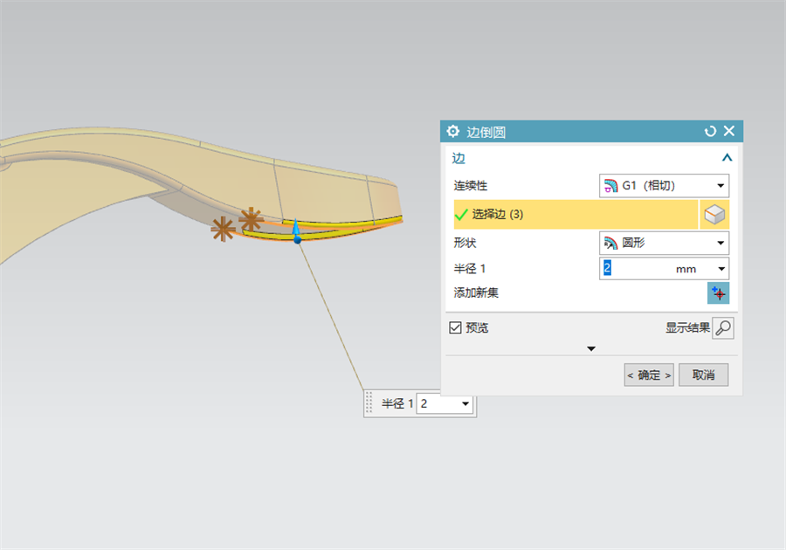Screen dimensions: 786x550
Task: Click the 显示结果 magnifier button
Action: point(723,328)
